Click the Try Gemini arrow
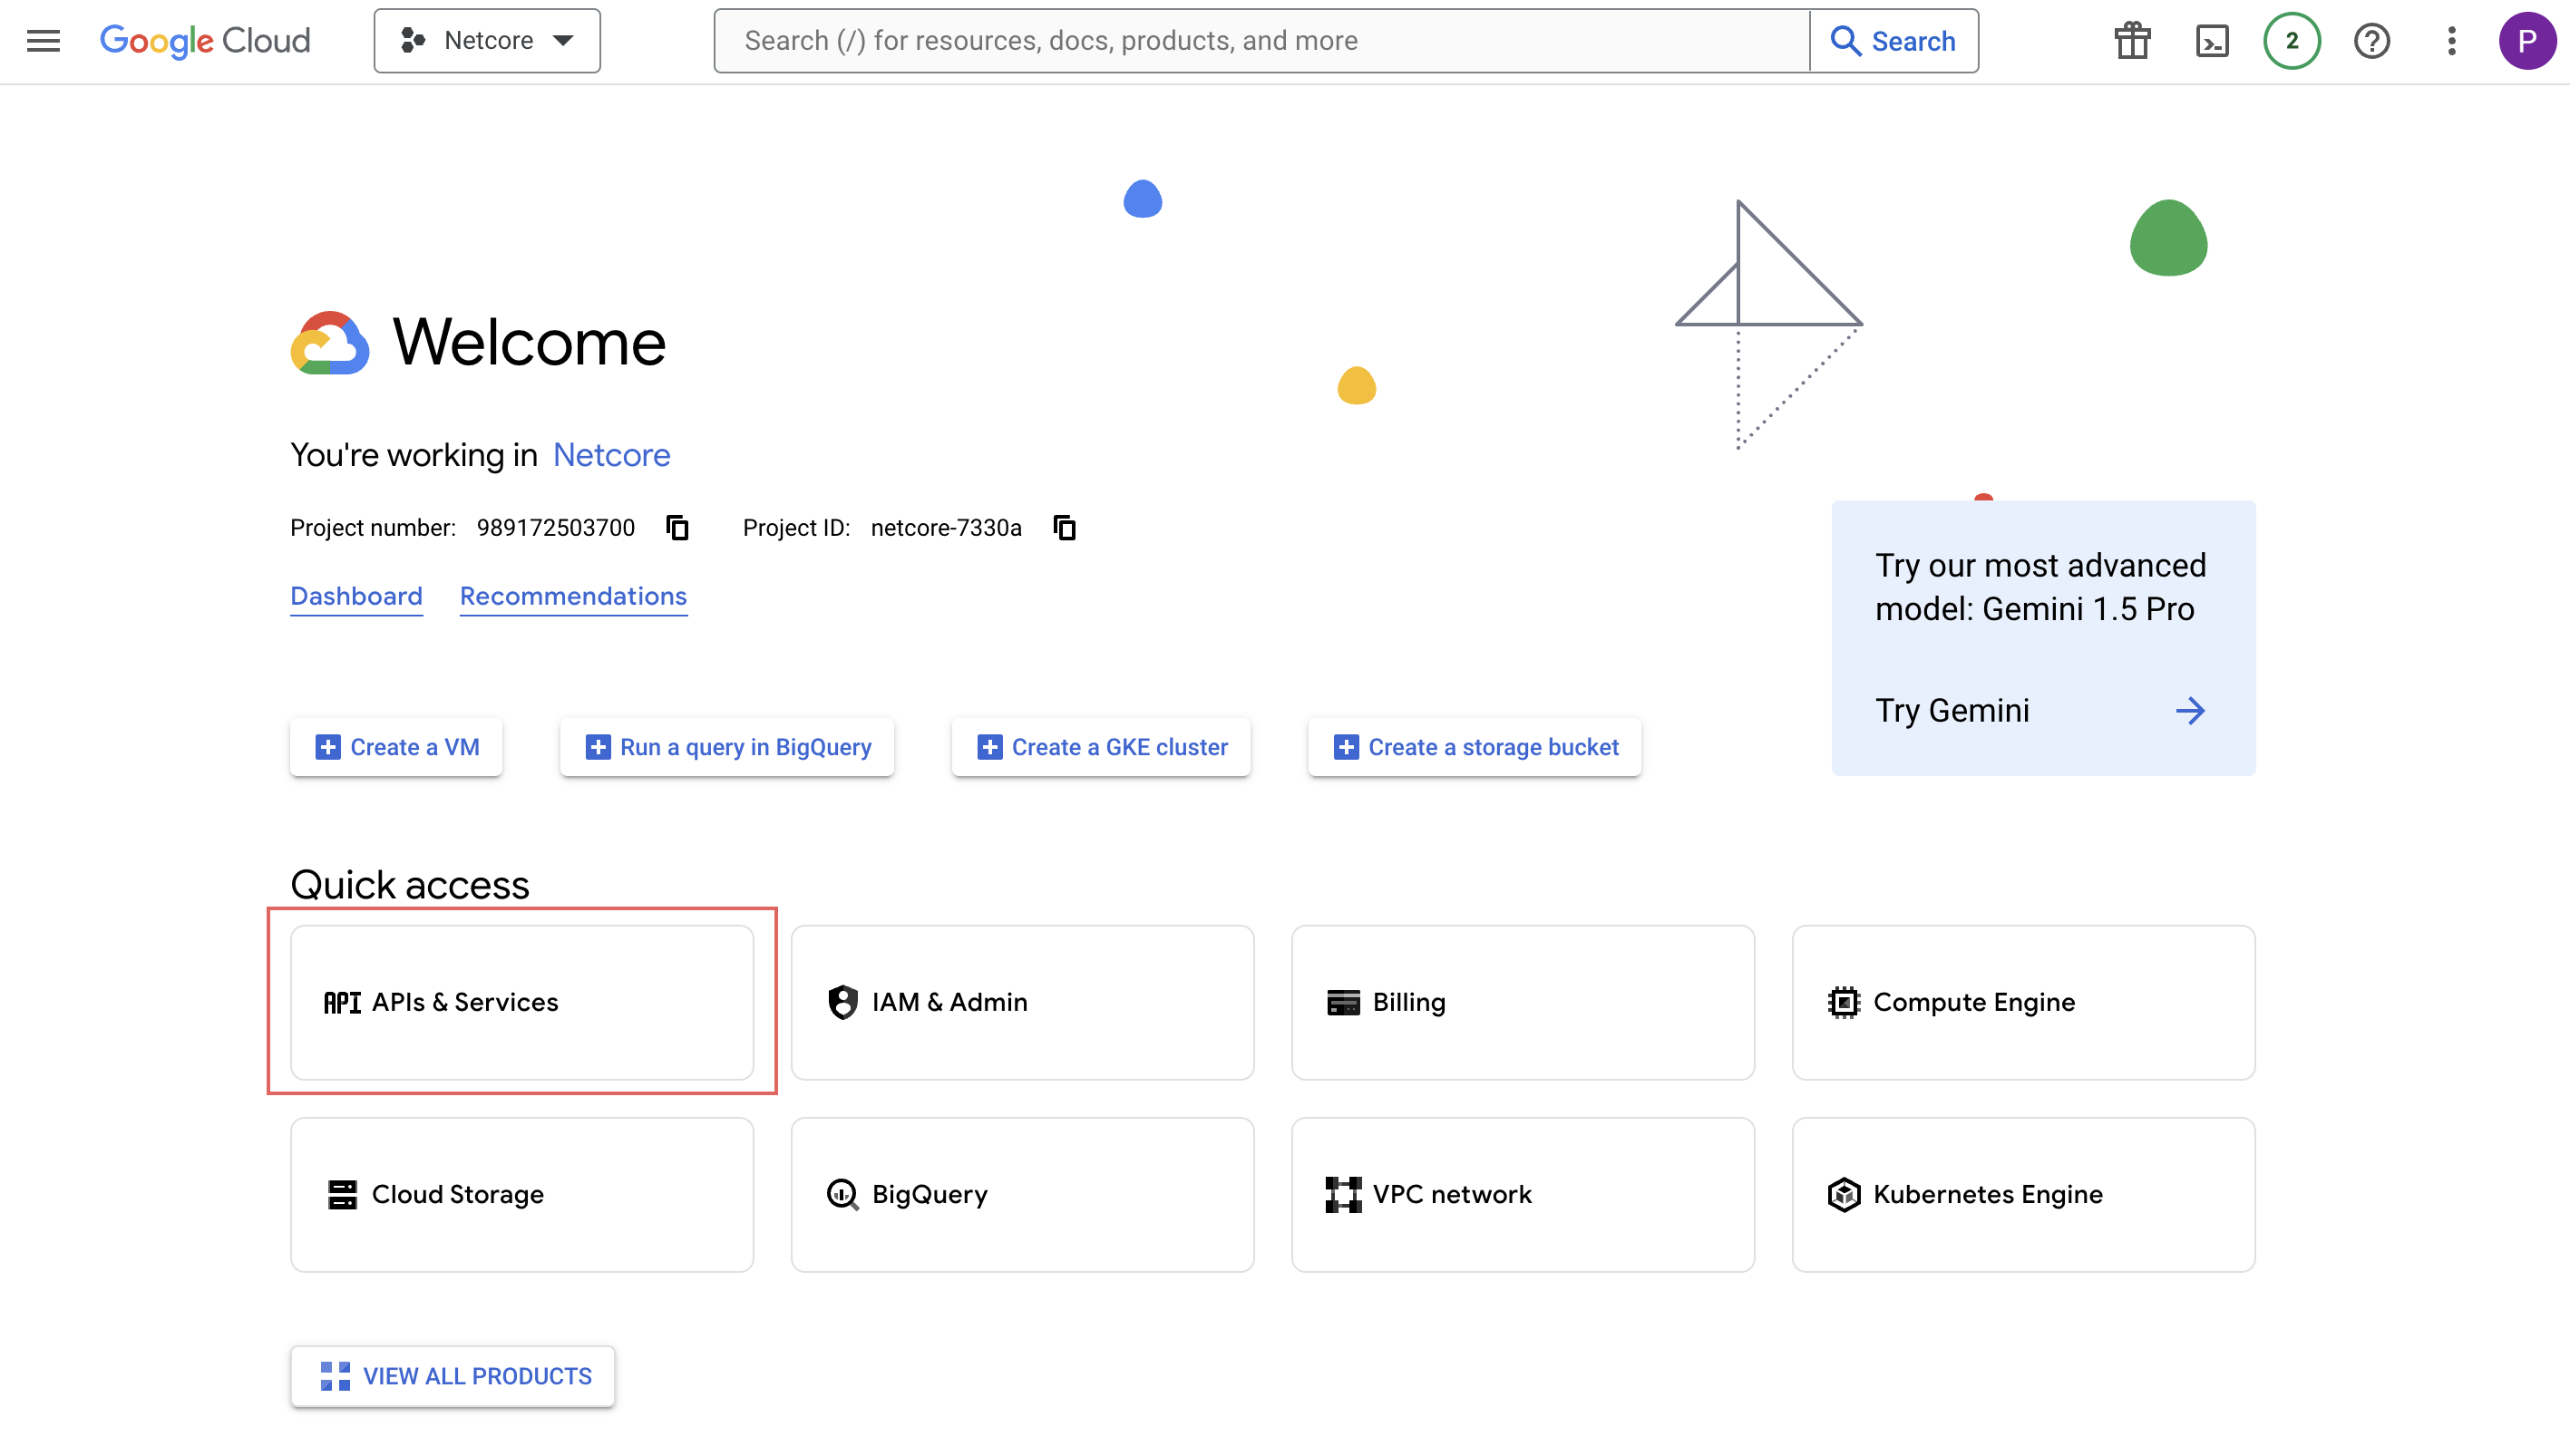 point(2189,711)
